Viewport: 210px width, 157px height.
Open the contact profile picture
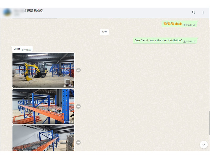coord(7,12)
